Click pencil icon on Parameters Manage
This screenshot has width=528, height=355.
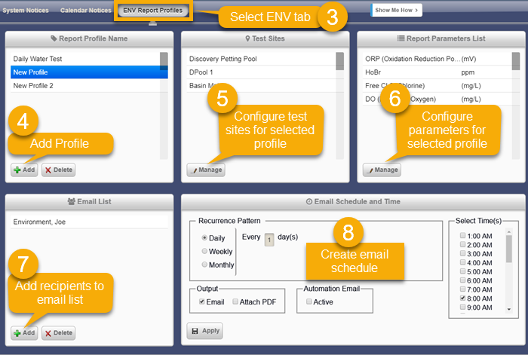point(370,171)
